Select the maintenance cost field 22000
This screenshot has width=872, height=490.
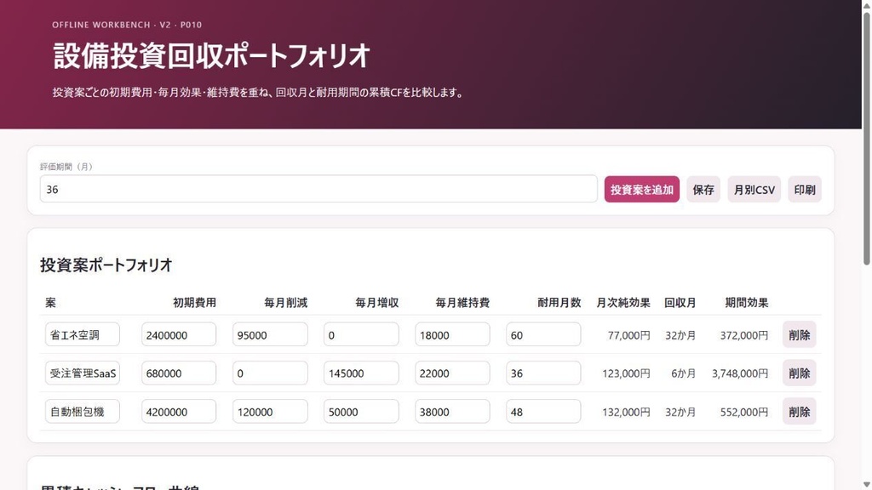pos(452,373)
